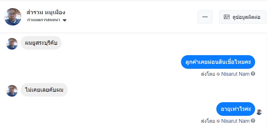Select the "อายุเท่าไรค่ะ" message bubble

pyautogui.click(x=235, y=109)
